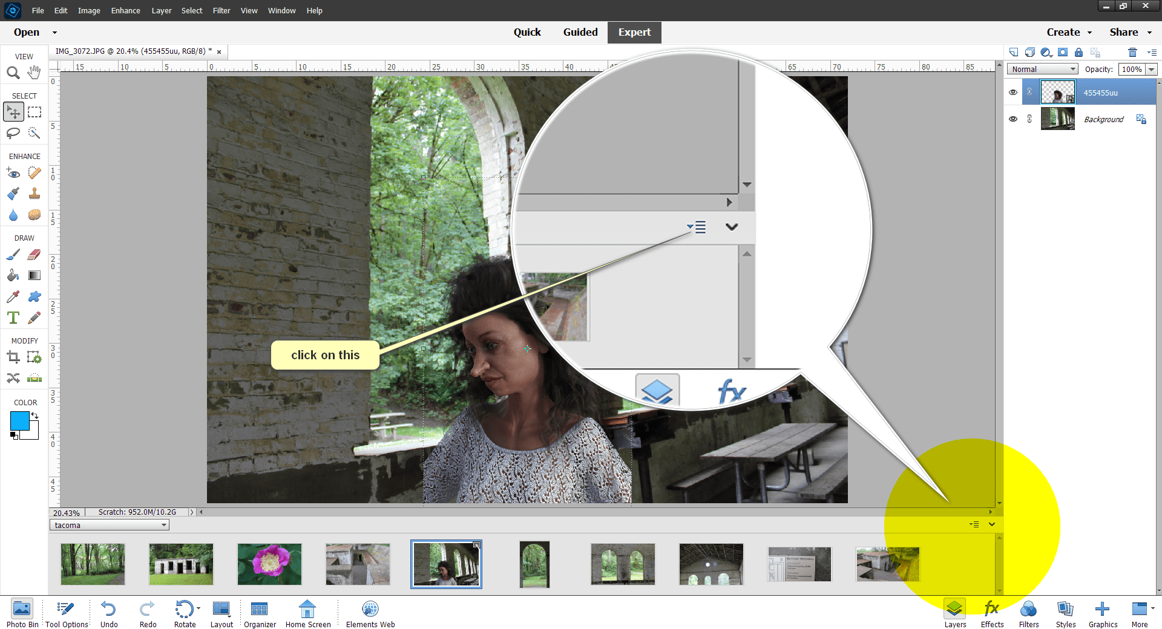1162x629 pixels.
Task: Choose the Spot Healing Brush tool
Action: pyautogui.click(x=34, y=173)
